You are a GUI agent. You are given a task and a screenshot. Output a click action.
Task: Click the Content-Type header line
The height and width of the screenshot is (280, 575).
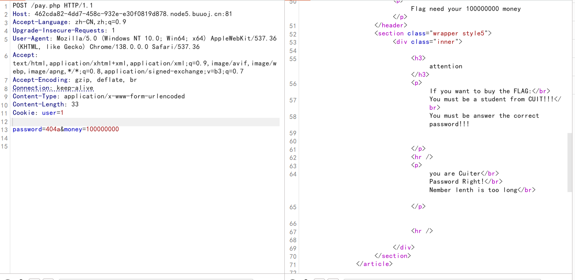tap(99, 96)
